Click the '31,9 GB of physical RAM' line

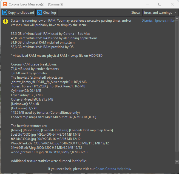pos(43,42)
